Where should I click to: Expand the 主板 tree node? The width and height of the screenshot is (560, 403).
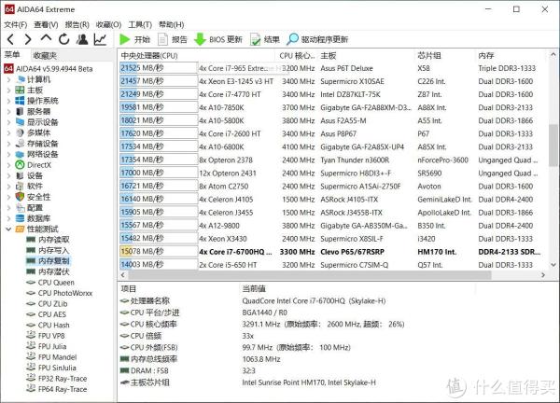8,90
